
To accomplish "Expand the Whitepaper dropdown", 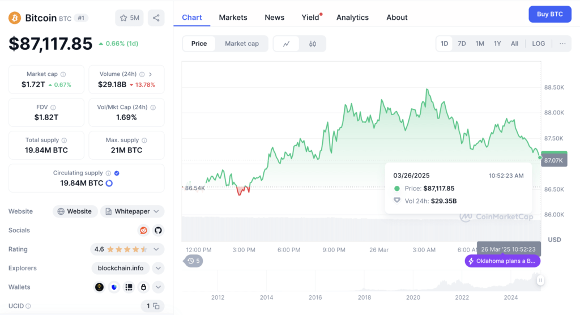I will tap(133, 211).
